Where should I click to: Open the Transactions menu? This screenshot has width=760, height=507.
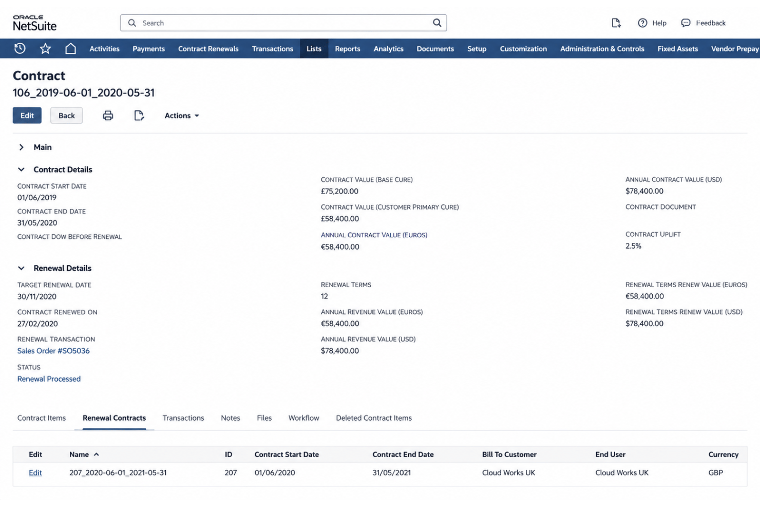tap(272, 49)
